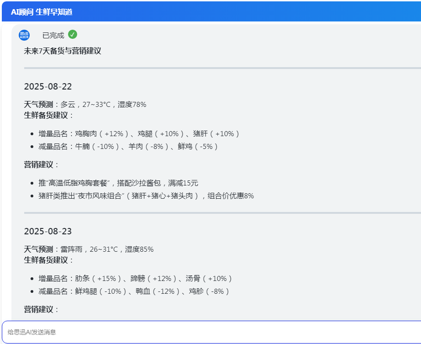Click the 2025-08-22 date heading
Image resolution: width=421 pixels, height=344 pixels.
pyautogui.click(x=48, y=87)
